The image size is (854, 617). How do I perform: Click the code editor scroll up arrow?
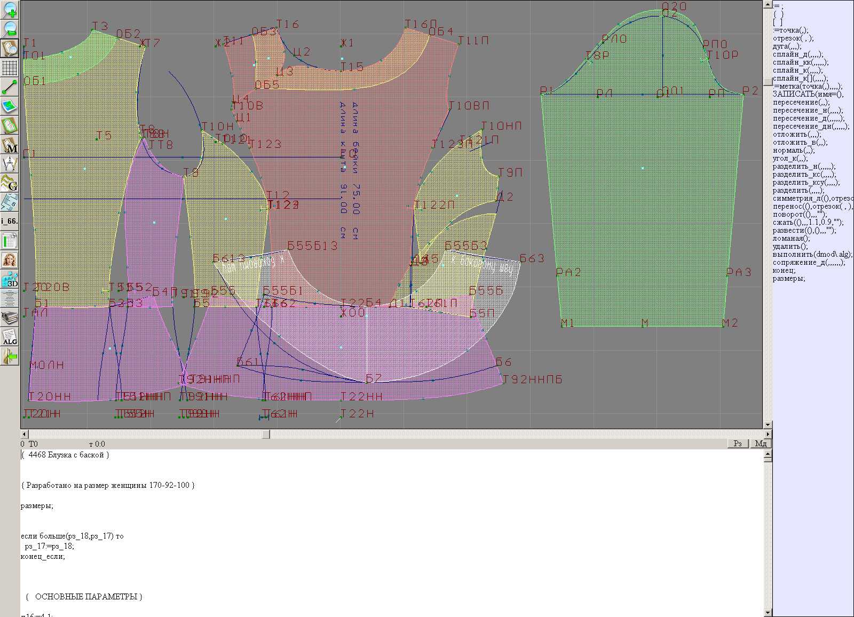point(768,455)
